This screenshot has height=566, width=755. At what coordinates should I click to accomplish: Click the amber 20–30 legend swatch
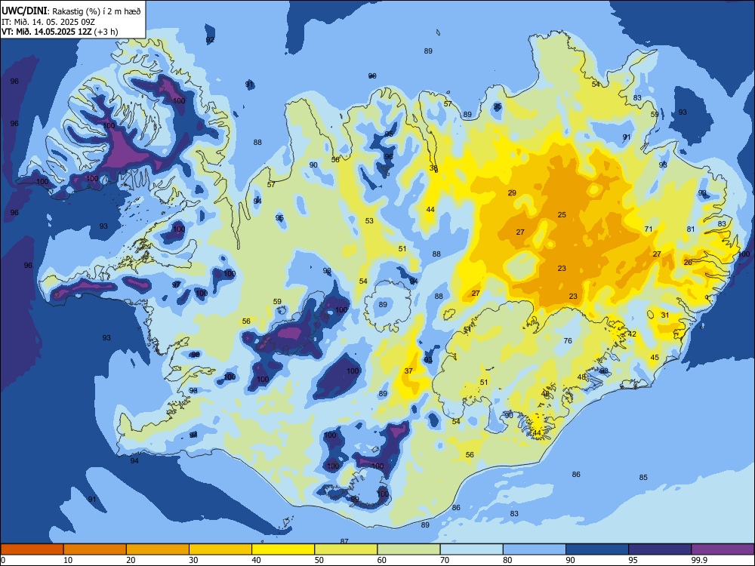pyautogui.click(x=158, y=549)
